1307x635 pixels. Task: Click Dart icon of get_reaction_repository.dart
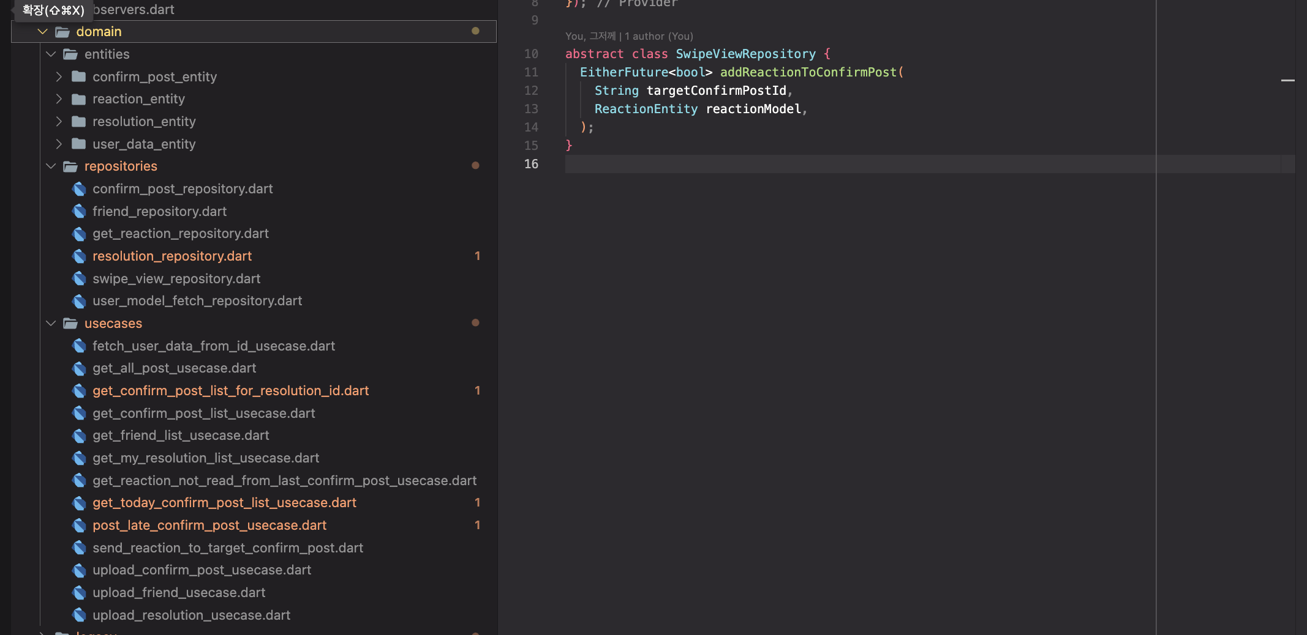79,234
